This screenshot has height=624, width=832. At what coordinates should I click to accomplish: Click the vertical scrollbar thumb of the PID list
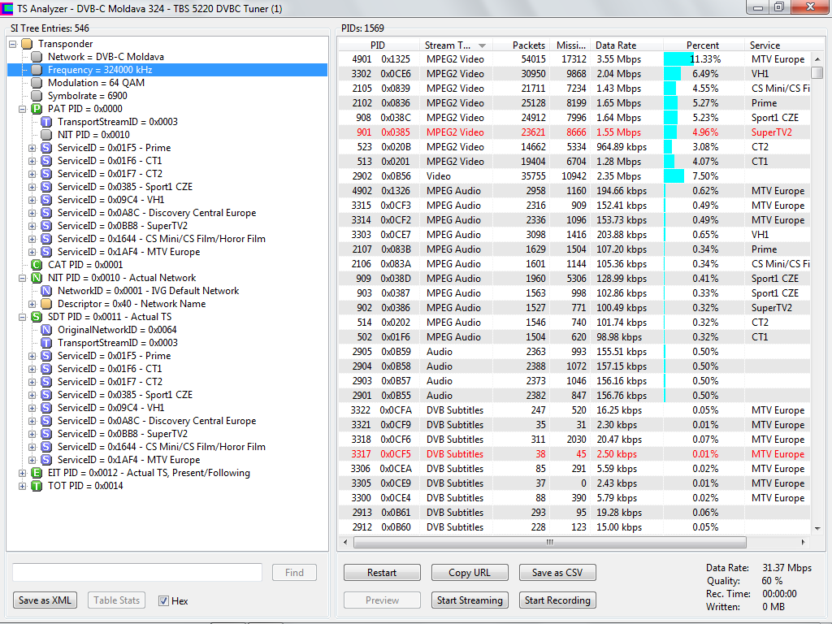pos(817,72)
